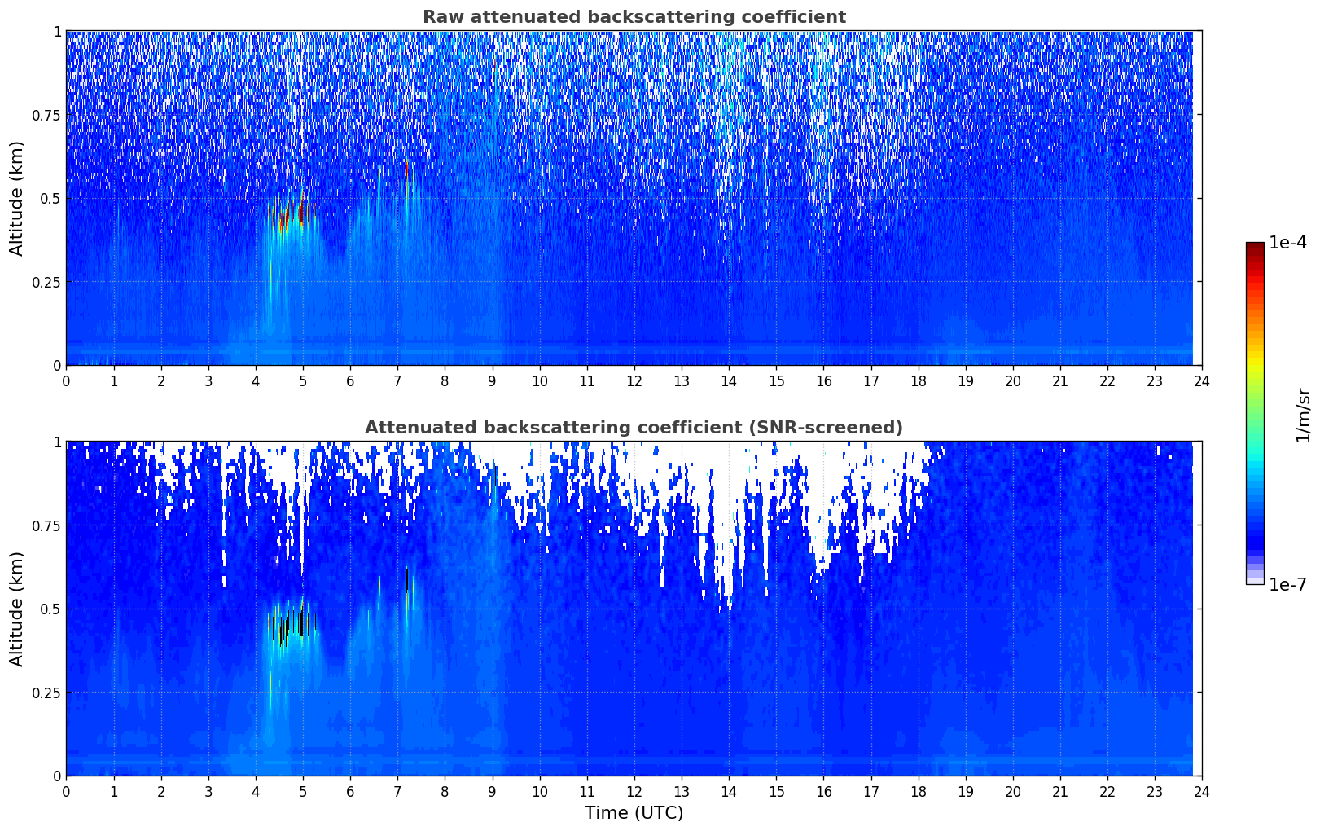The image size is (1320, 831).
Task: Click hour '14' tick on top plot axis
Action: [729, 380]
